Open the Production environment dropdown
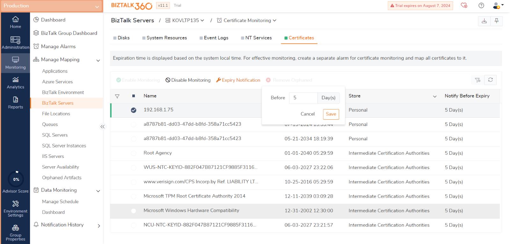The width and height of the screenshot is (510, 244). [x=52, y=6]
